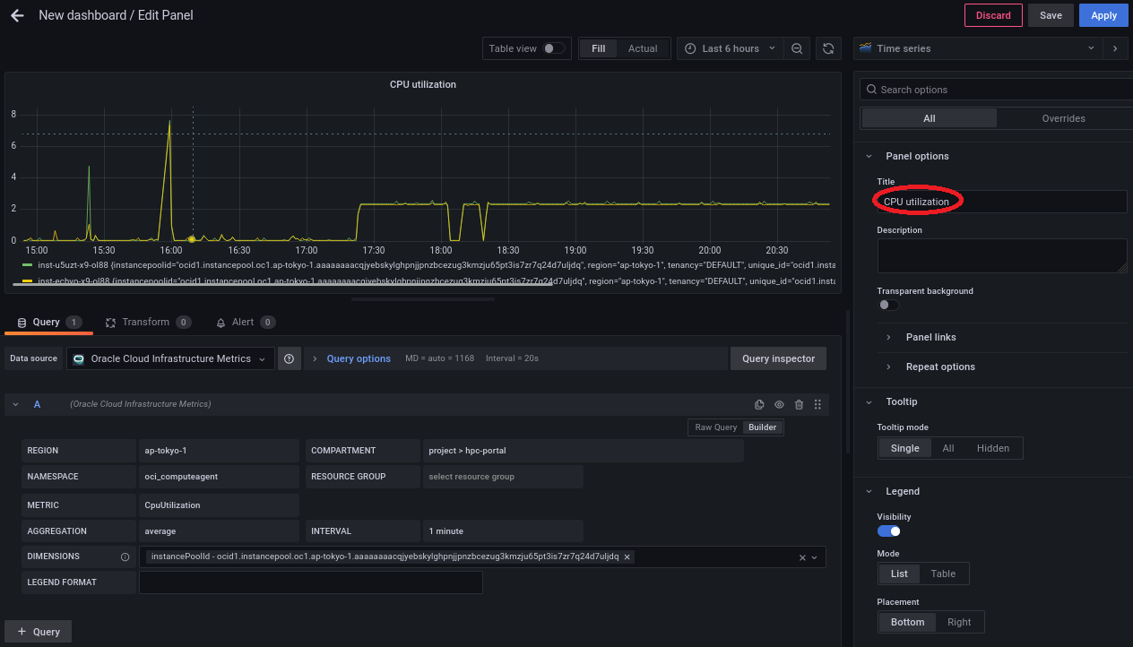Open the Query inspector
1133x647 pixels.
click(x=778, y=358)
